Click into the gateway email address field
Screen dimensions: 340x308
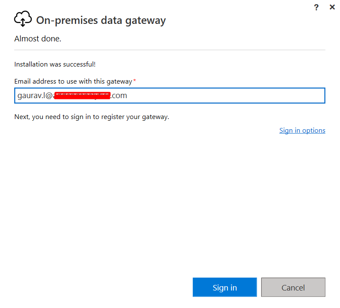[x=169, y=96]
